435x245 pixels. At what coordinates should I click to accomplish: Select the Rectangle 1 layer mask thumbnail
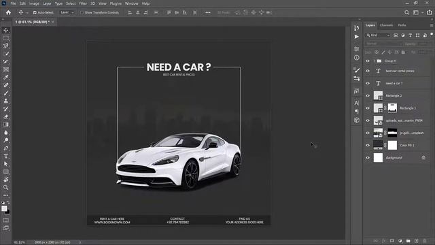point(392,108)
